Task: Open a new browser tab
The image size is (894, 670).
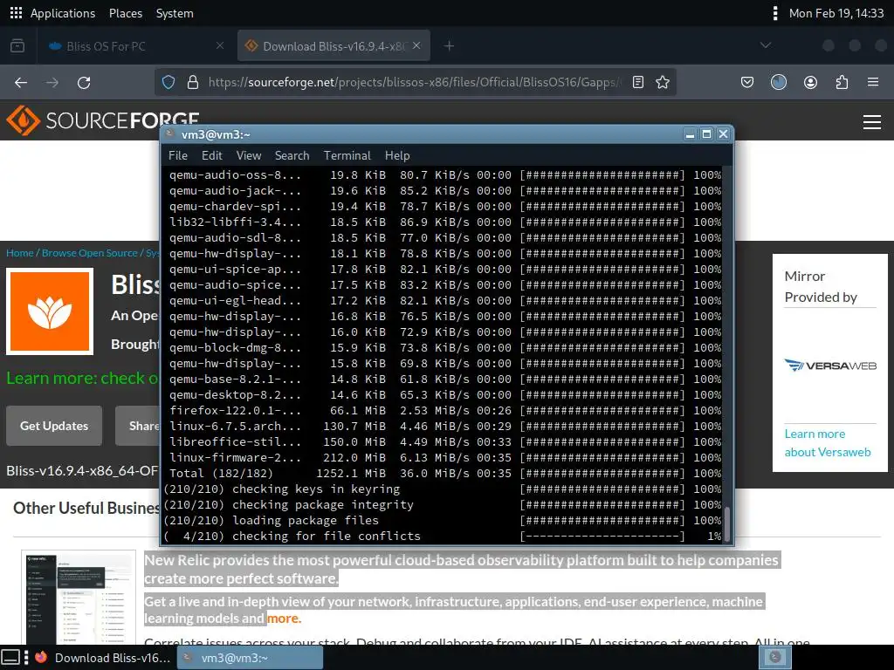Action: pos(449,45)
